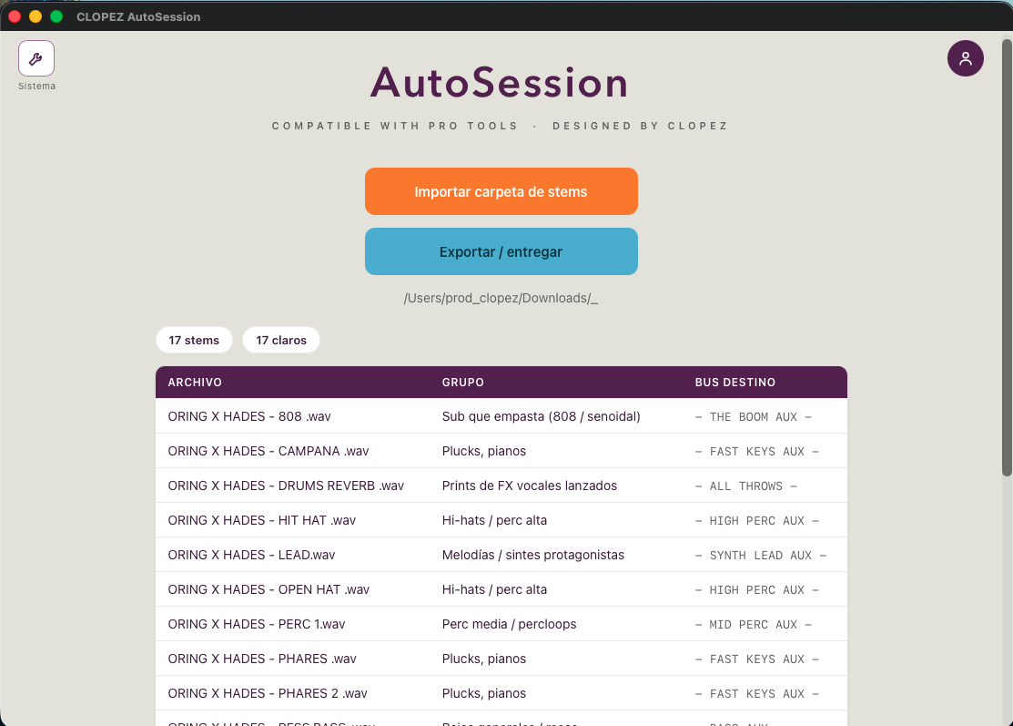Image resolution: width=1013 pixels, height=726 pixels.
Task: Maximize the window with green button
Action: click(x=56, y=16)
